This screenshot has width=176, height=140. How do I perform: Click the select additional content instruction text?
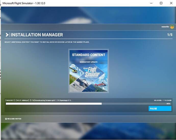(x=47, y=42)
